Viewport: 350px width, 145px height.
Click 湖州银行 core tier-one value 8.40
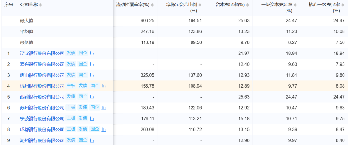[341, 140]
